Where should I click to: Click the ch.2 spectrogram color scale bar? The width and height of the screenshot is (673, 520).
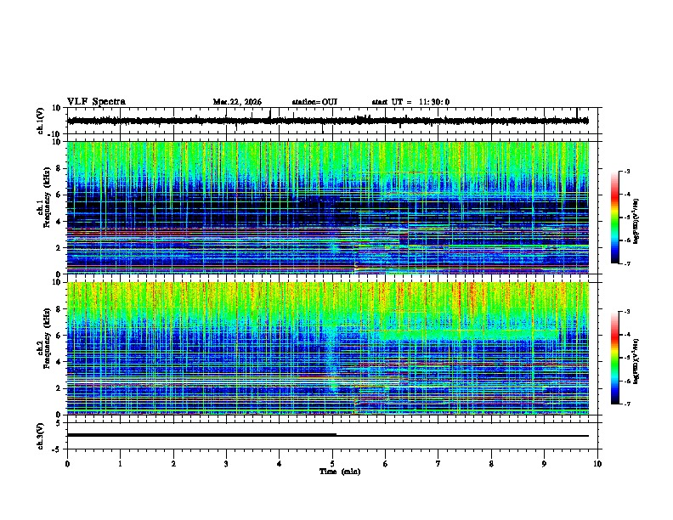click(x=615, y=358)
